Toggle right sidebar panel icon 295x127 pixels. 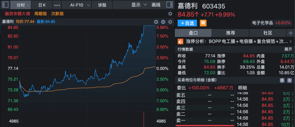tap(170, 5)
